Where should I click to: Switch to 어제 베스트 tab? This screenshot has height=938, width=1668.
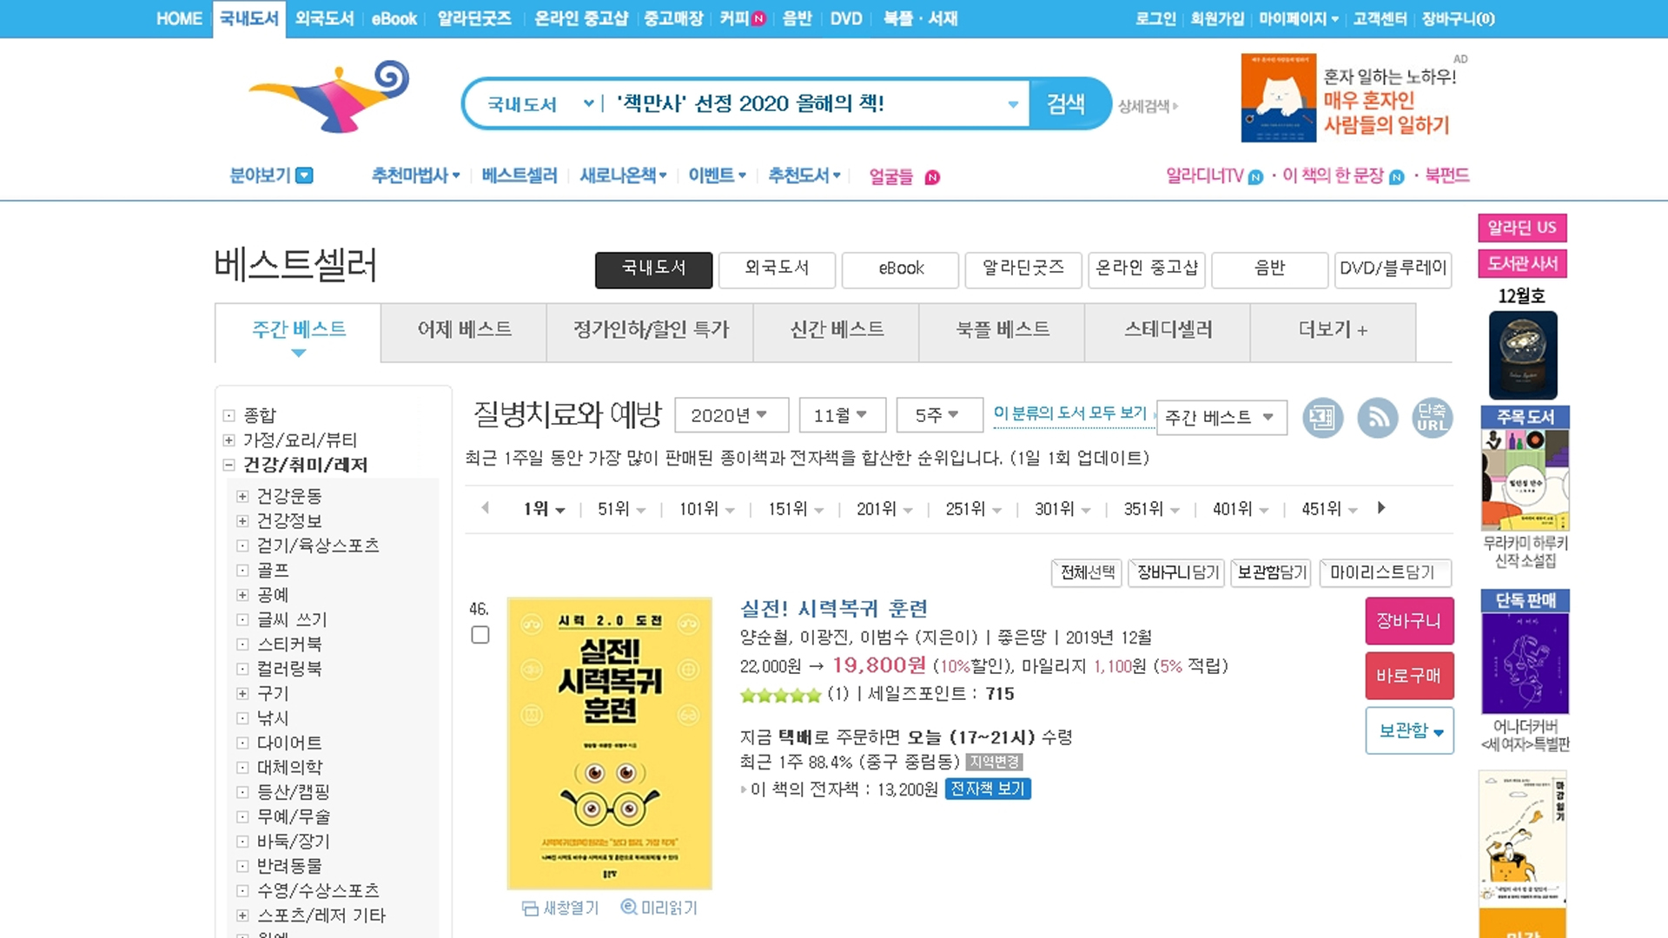tap(464, 330)
